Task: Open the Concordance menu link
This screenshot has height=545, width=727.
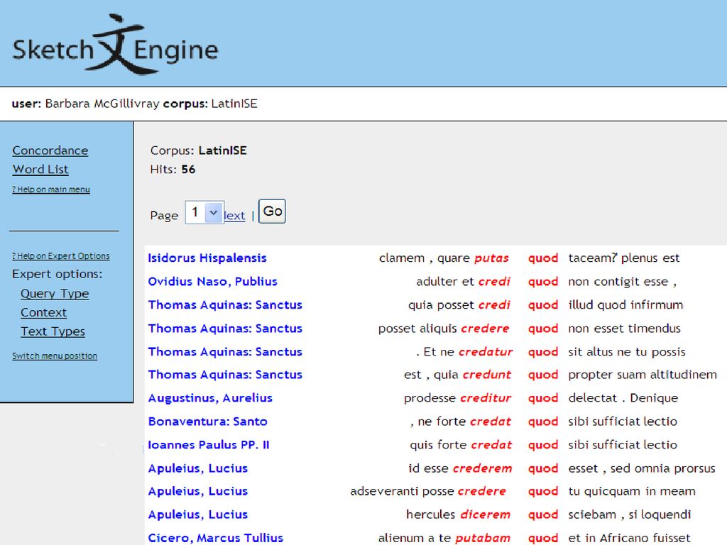Action: (x=50, y=150)
